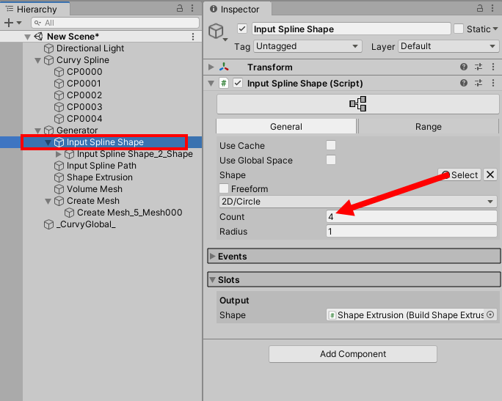Expand the Events section
The image size is (502, 401).
coord(212,256)
